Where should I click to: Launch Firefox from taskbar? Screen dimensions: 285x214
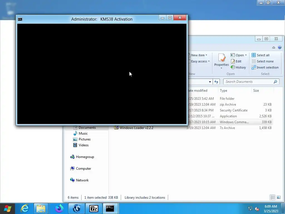59,208
